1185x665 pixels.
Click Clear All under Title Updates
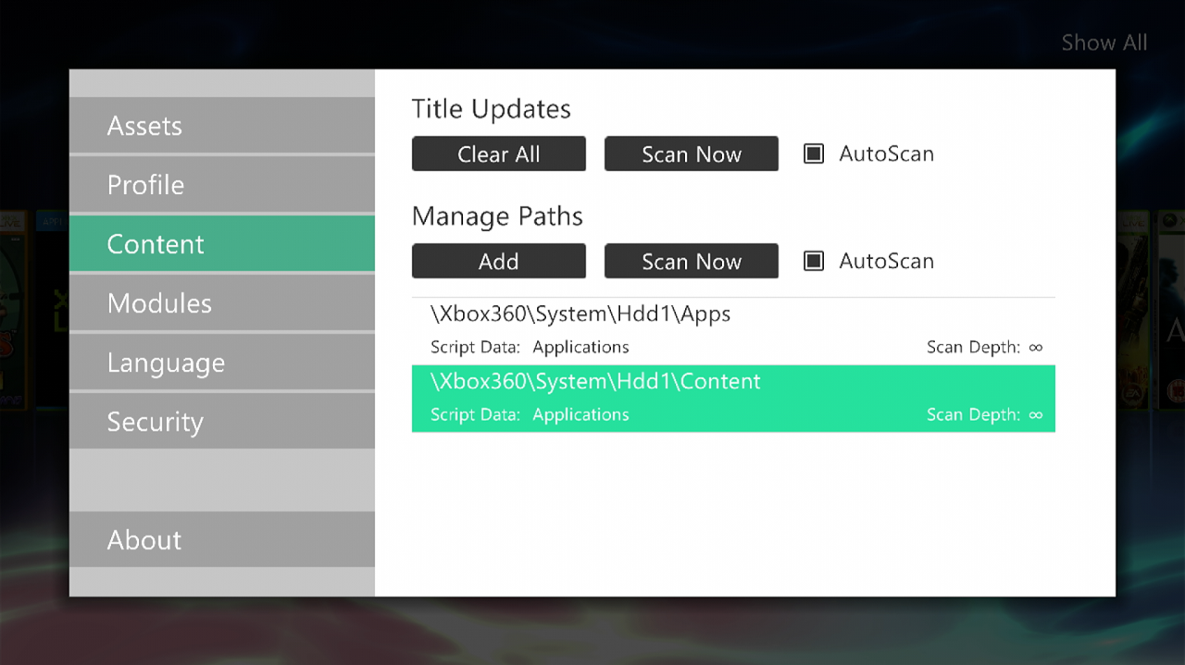coord(498,154)
